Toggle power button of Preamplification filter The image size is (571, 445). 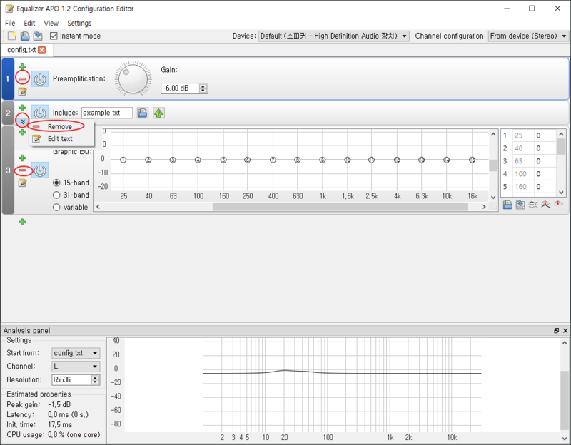[x=40, y=79]
